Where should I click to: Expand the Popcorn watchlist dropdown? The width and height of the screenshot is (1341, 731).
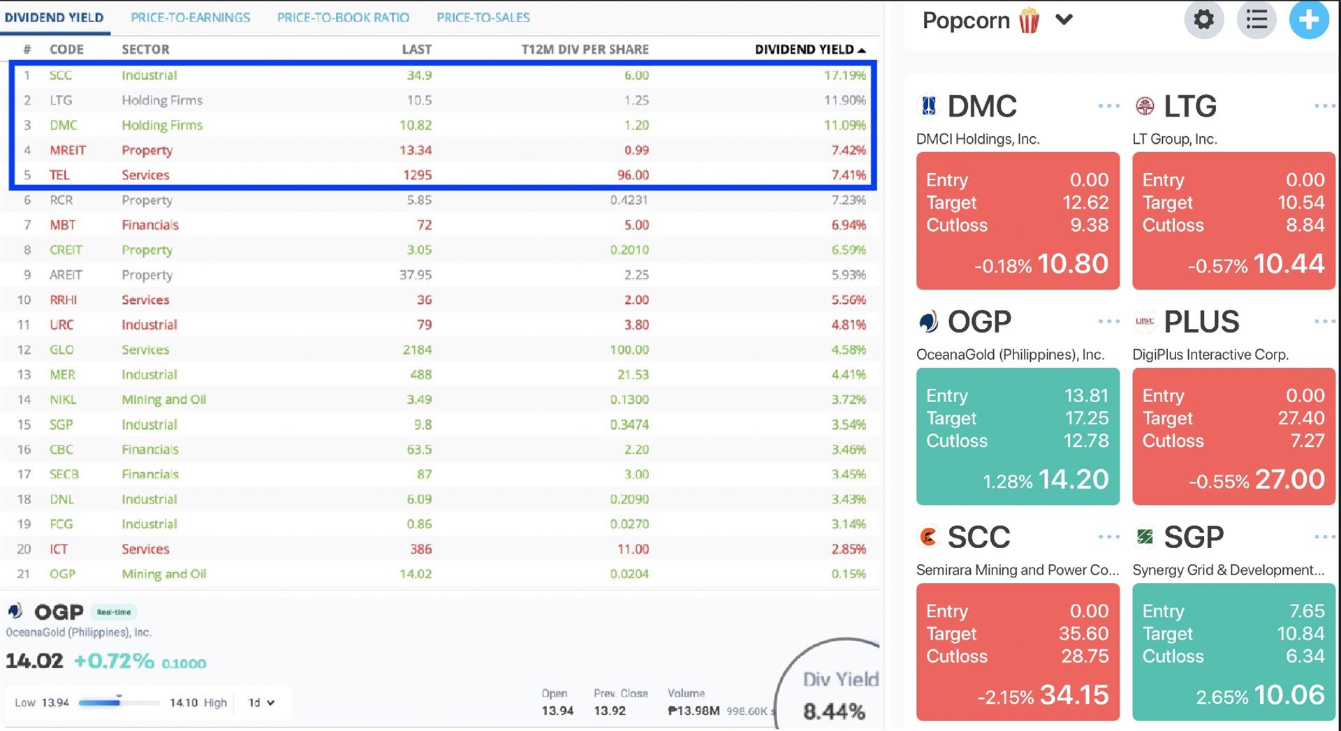coord(1065,20)
